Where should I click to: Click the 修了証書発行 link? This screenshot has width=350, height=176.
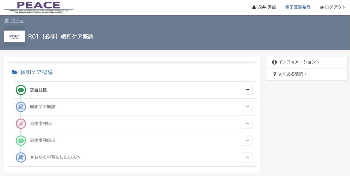[x=298, y=7]
